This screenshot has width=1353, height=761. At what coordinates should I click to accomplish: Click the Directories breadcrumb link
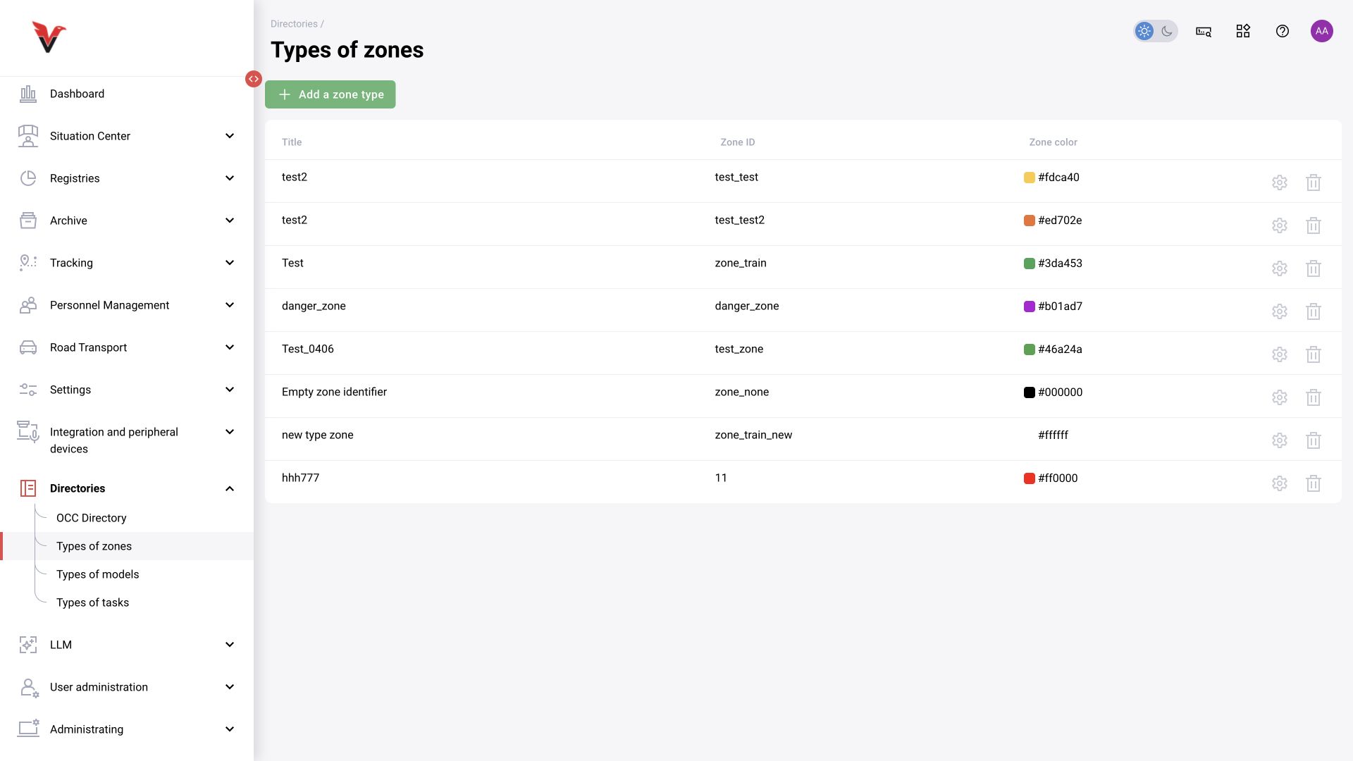pos(294,24)
